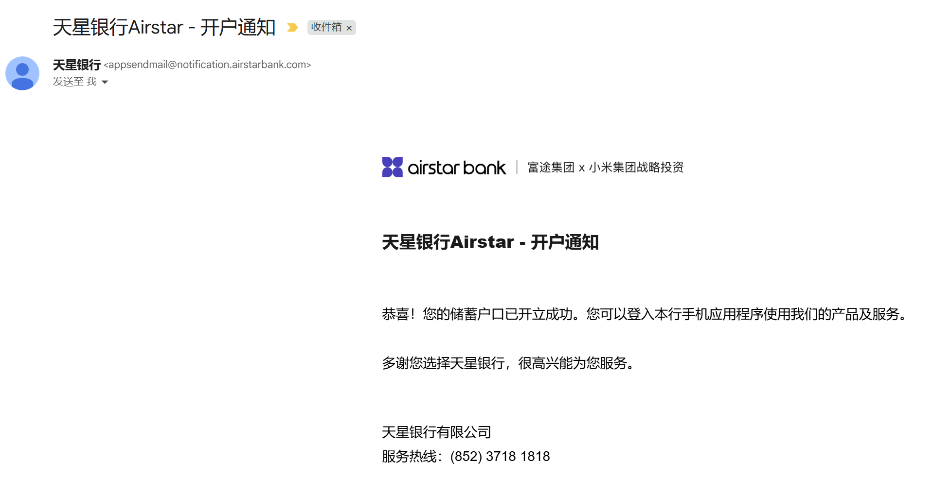933x494 pixels.
Task: Open the sender's profile avatar
Action: tap(22, 73)
